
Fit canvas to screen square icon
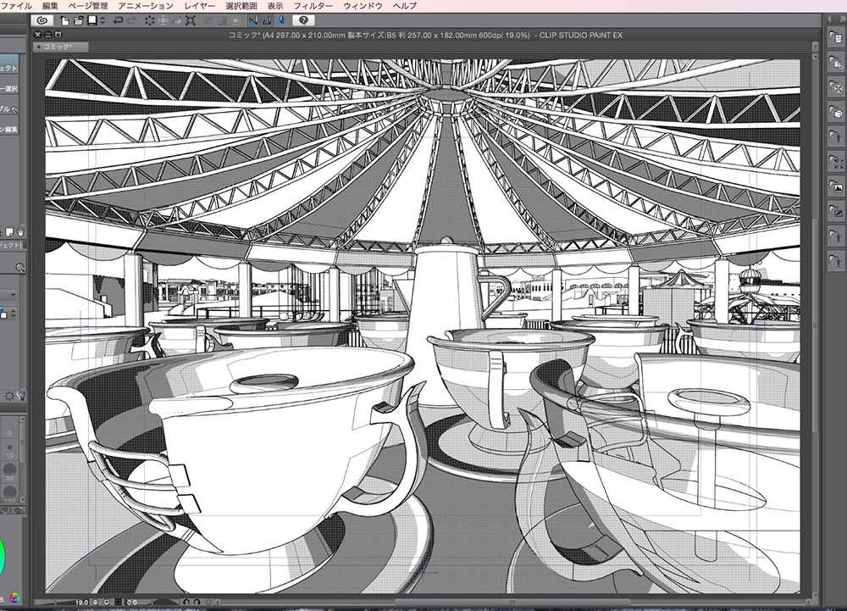(x=118, y=602)
